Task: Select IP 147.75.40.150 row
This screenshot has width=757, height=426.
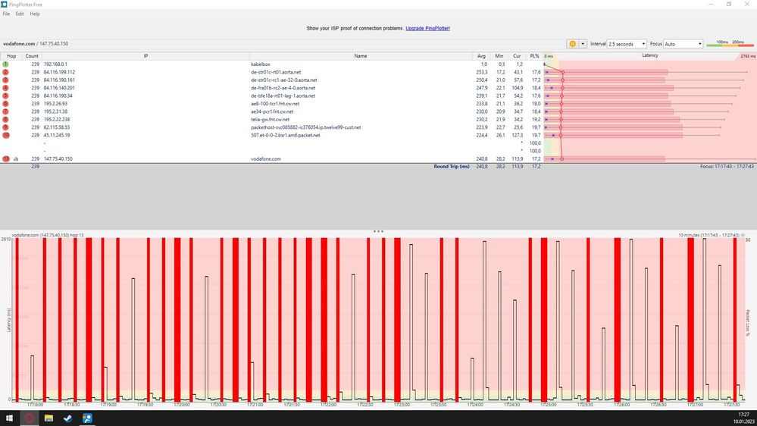Action: tap(58, 158)
